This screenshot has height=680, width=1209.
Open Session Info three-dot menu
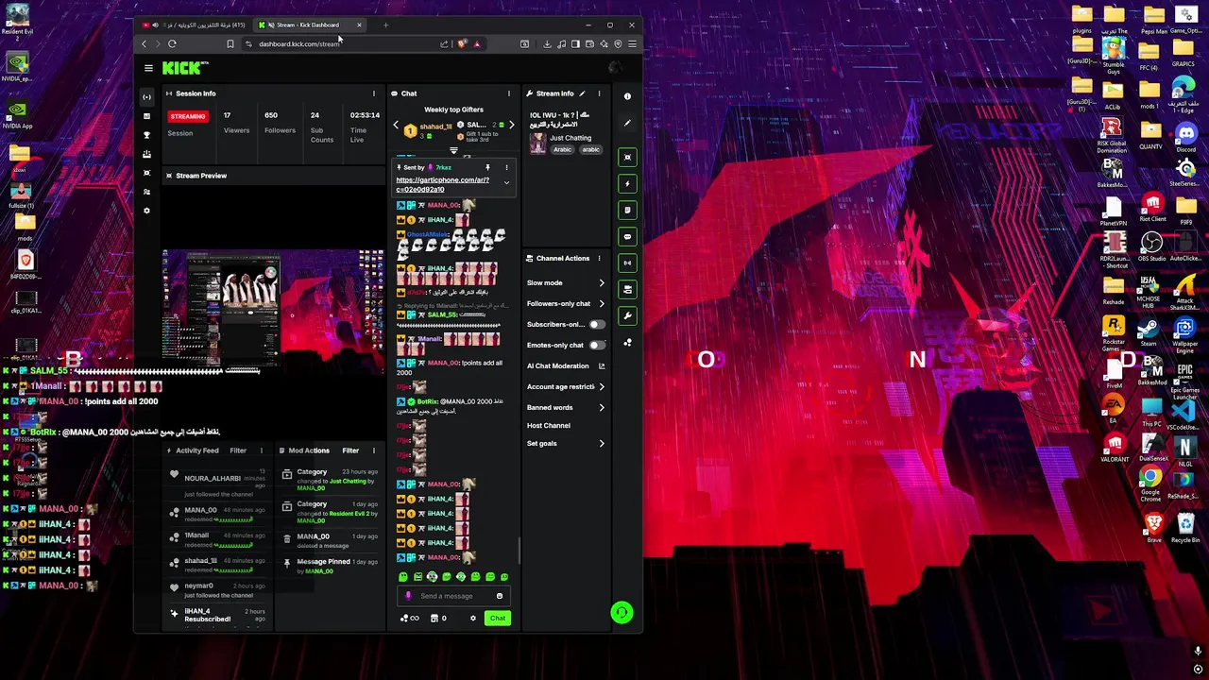coord(374,93)
